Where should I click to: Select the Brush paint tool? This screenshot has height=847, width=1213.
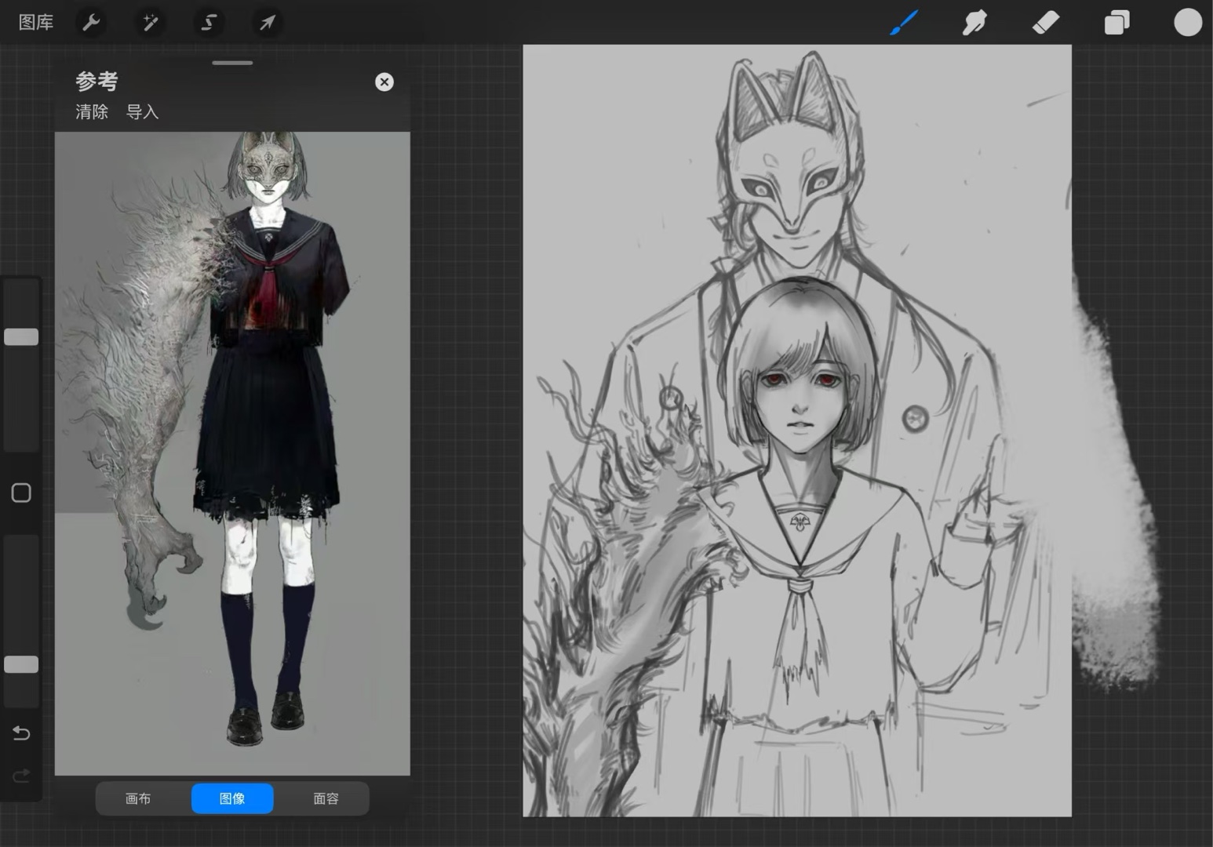tap(904, 23)
